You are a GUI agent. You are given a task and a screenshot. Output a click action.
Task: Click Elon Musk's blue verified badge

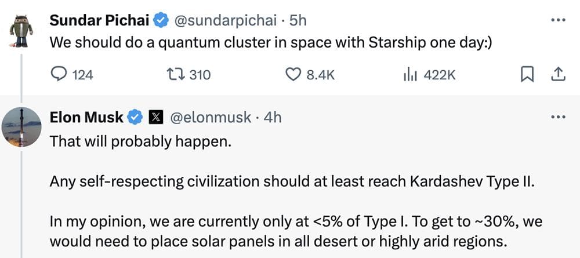click(135, 117)
